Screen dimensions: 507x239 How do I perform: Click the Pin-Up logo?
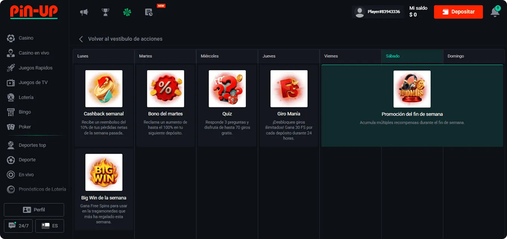(x=34, y=12)
